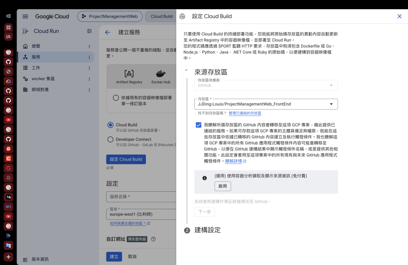
Task: Open the 瞭解詳情 learn more link
Action: click(x=235, y=161)
